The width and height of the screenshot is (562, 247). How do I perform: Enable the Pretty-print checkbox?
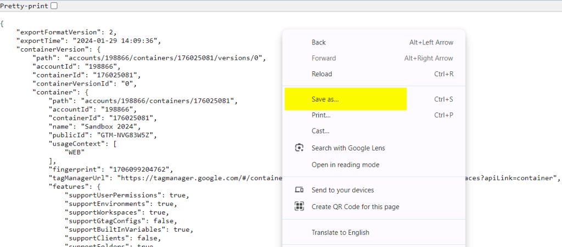coord(54,5)
